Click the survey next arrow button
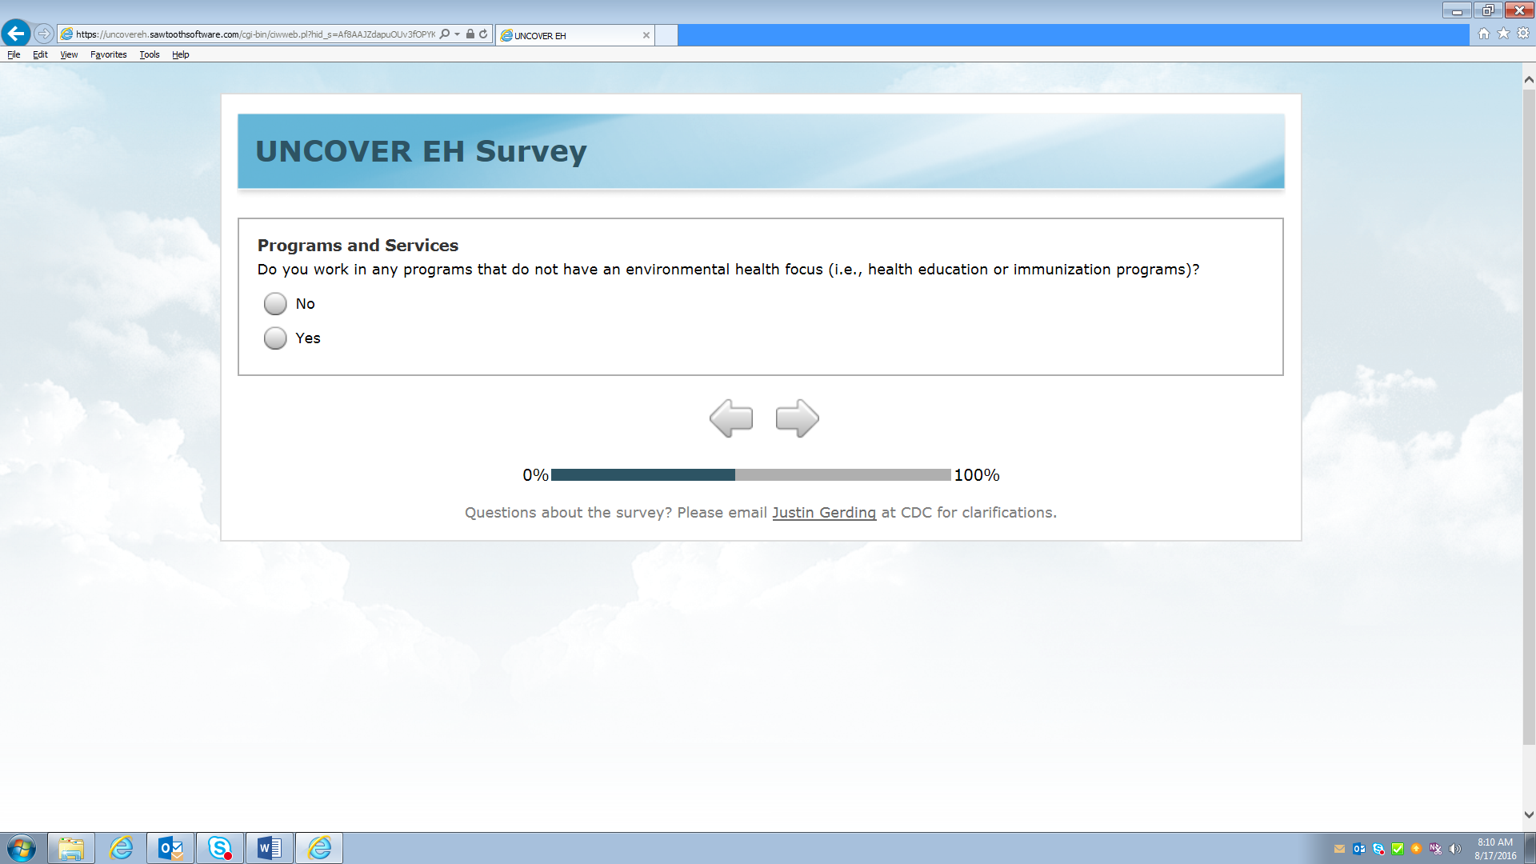This screenshot has width=1536, height=864. point(797,418)
